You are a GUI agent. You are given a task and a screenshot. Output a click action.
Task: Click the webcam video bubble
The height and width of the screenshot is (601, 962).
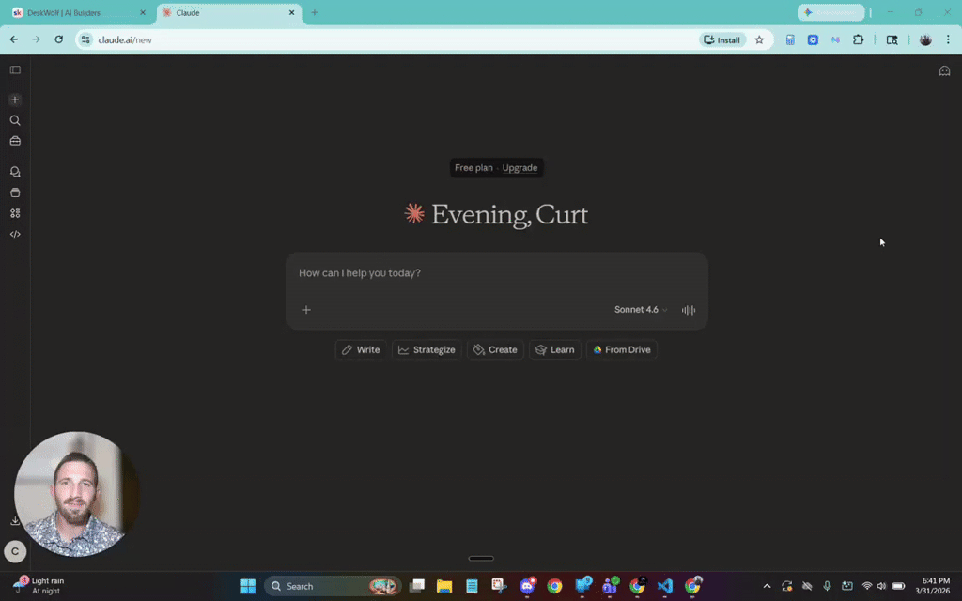pyautogui.click(x=74, y=494)
